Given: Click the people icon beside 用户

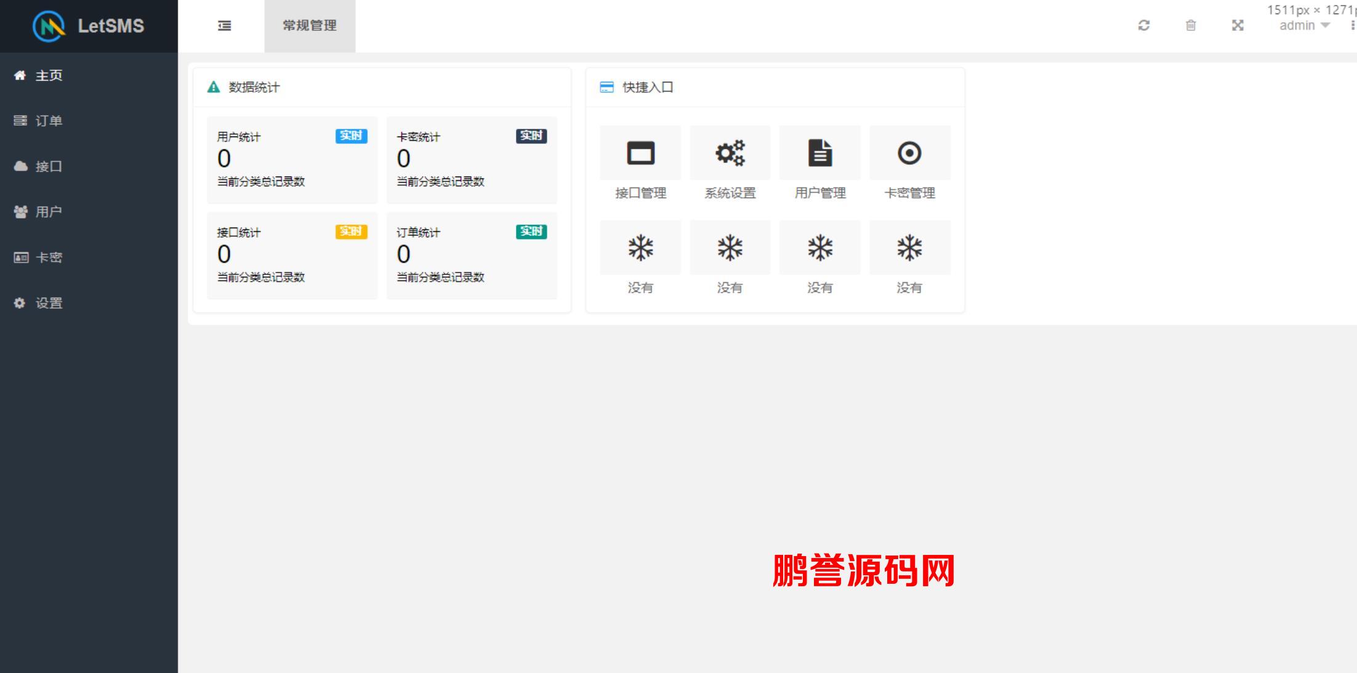Looking at the screenshot, I should [20, 212].
